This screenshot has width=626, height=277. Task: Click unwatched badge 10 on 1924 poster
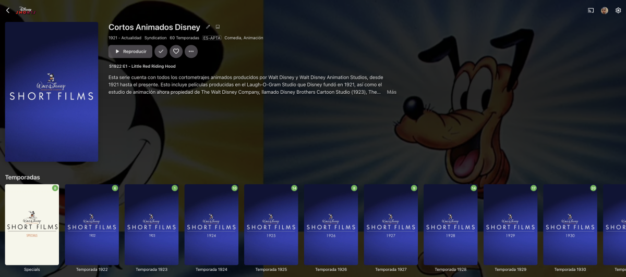click(x=235, y=188)
